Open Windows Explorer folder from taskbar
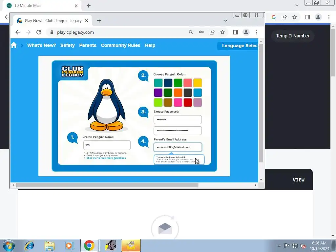Screen dimensions: 336x252 point(50,245)
